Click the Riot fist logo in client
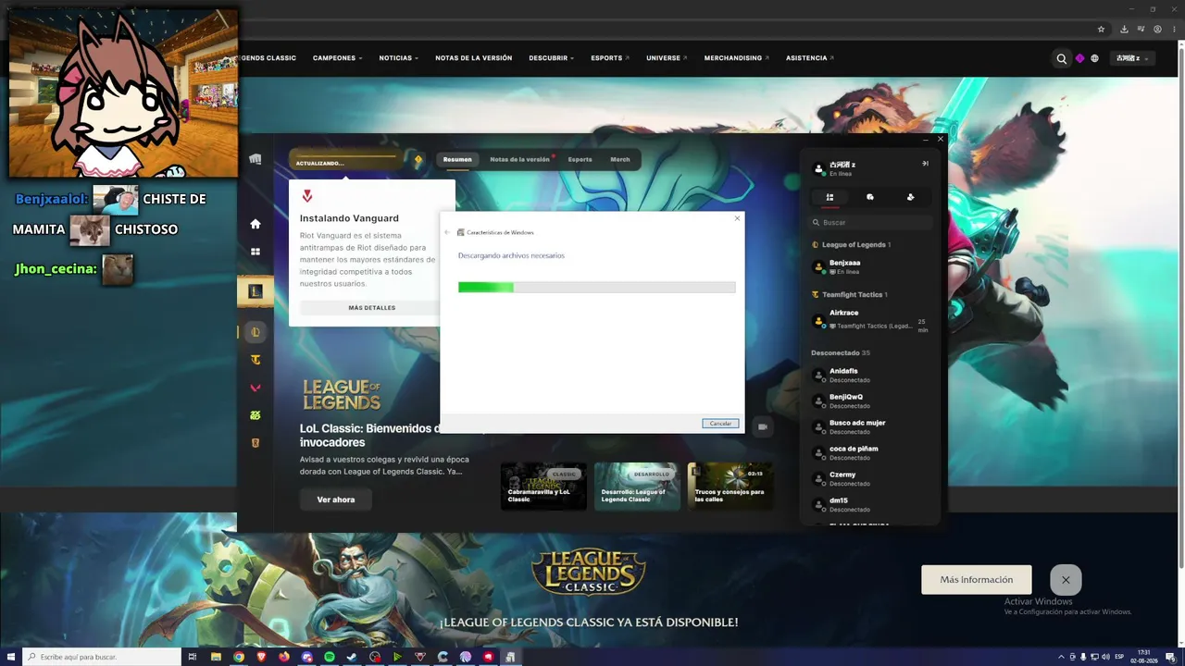Viewport: 1185px width, 666px height. pyautogui.click(x=256, y=159)
